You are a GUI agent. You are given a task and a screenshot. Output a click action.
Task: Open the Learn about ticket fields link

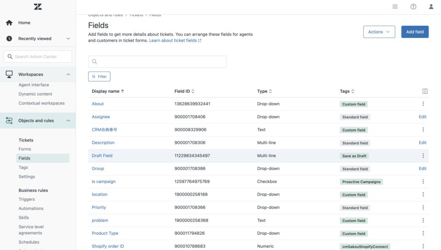[175, 40]
